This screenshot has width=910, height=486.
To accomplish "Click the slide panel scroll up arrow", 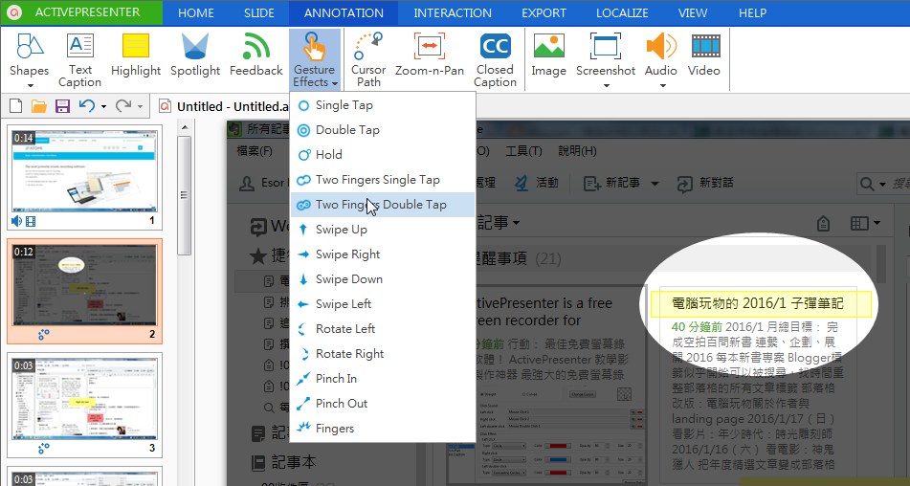I will coord(185,127).
